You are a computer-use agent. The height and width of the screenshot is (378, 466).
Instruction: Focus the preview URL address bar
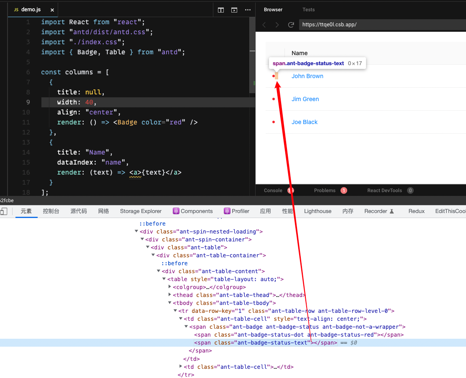click(382, 25)
